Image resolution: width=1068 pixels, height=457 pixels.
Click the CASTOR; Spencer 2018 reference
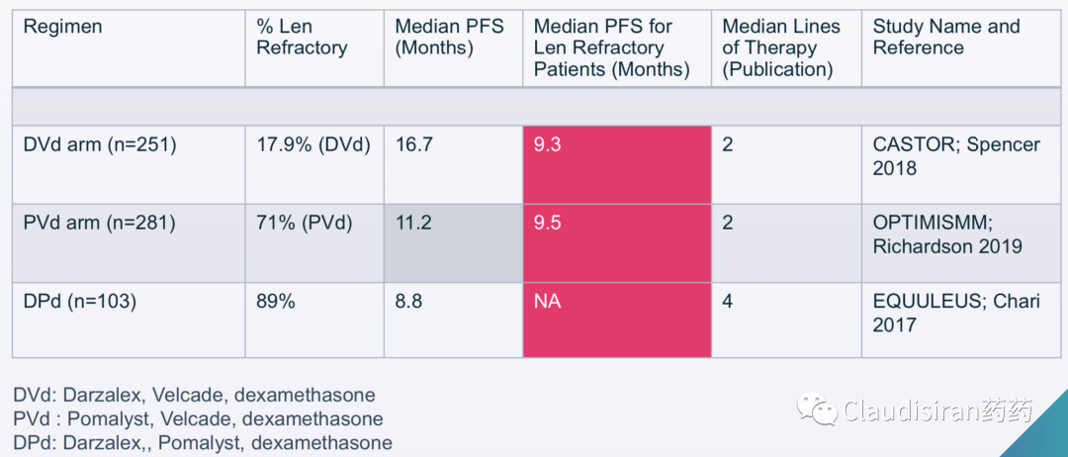[x=956, y=156]
